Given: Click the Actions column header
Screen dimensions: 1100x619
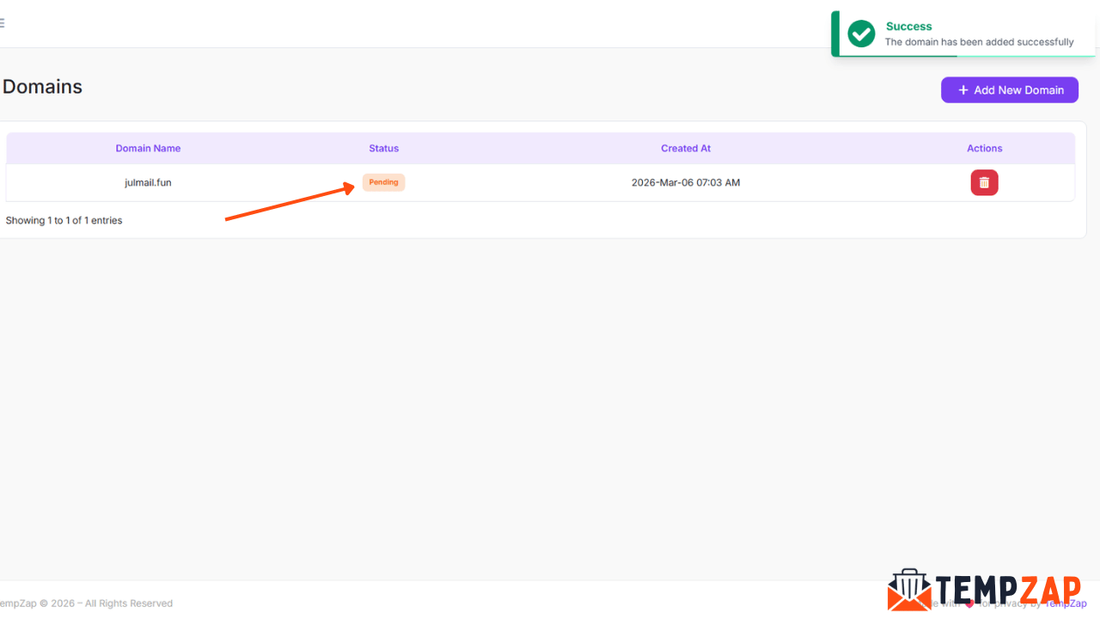Looking at the screenshot, I should (984, 148).
